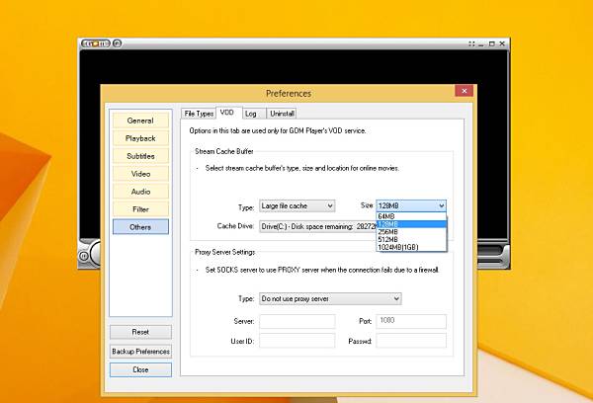
Task: Open the General preferences section
Action: (x=140, y=121)
